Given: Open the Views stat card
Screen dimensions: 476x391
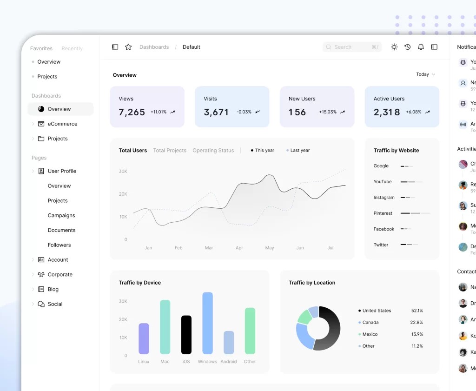Looking at the screenshot, I should (x=147, y=107).
